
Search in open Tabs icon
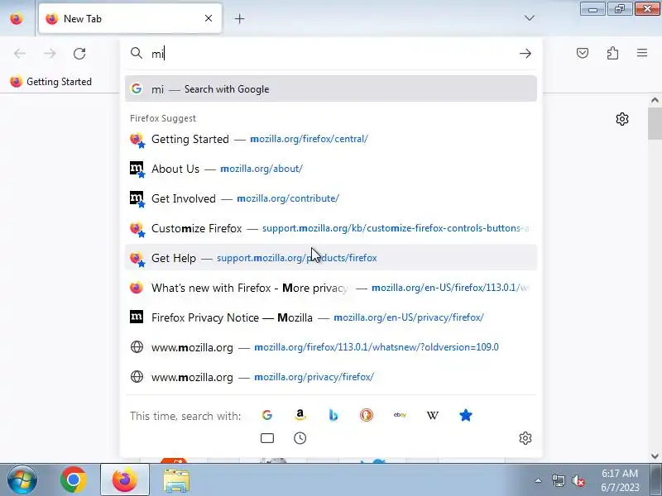point(266,438)
